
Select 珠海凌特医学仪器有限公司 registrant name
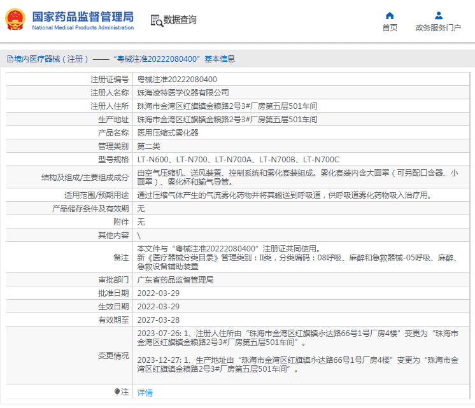click(183, 93)
